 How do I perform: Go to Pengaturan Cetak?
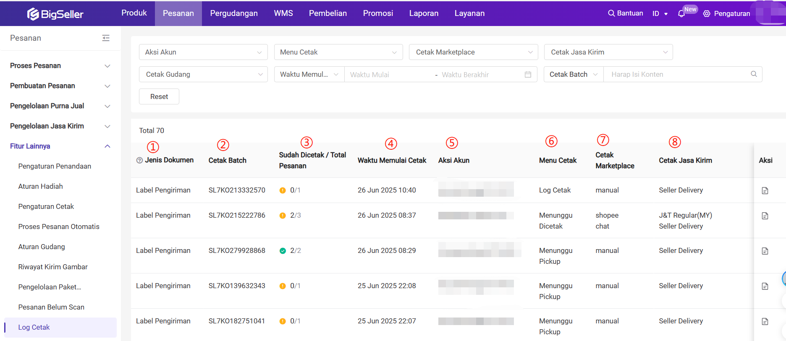click(46, 207)
